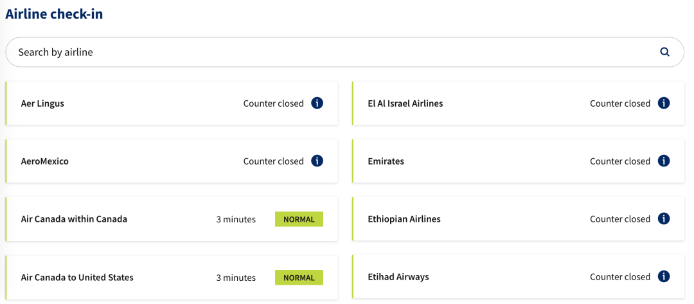Show info icon for Emirates
This screenshot has height=304, width=694.
coord(663,161)
